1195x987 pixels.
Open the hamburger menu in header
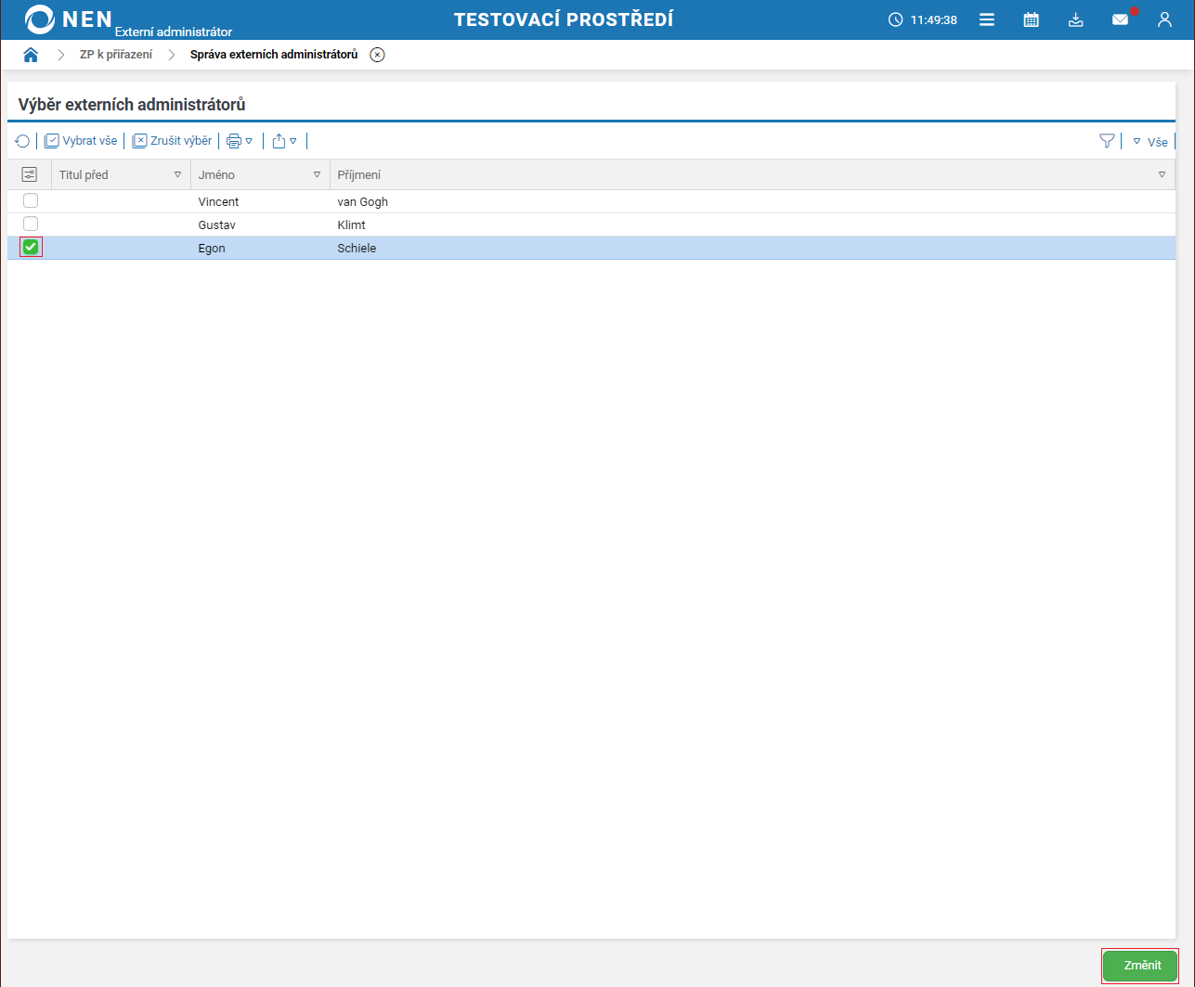987,19
